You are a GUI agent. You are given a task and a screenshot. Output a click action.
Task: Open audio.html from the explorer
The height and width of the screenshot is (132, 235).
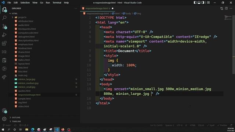pos(23,25)
